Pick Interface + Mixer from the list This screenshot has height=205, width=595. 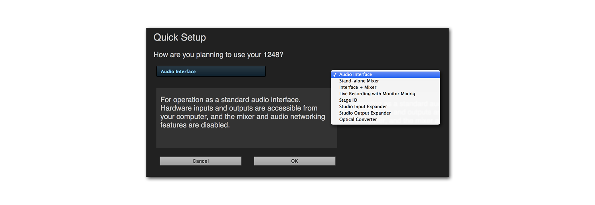point(357,87)
